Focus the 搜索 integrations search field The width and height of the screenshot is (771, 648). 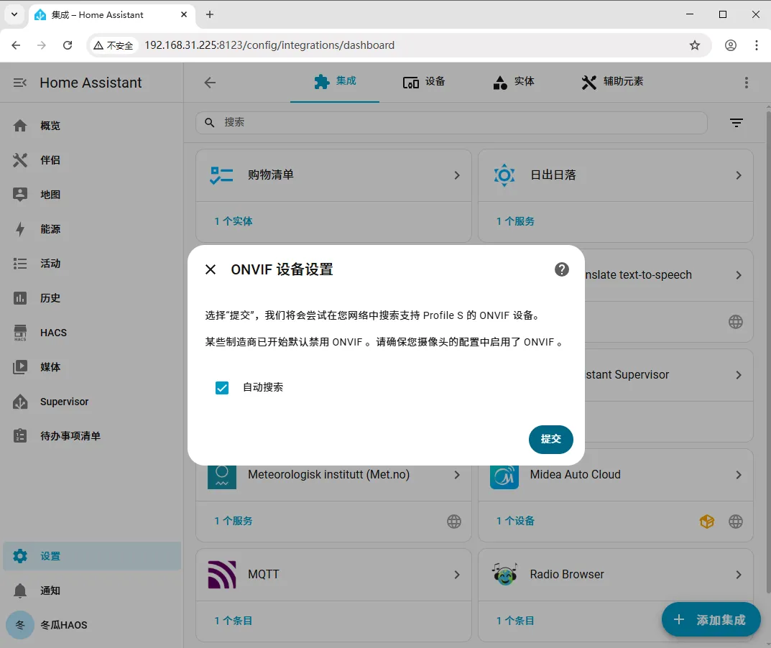click(x=451, y=122)
